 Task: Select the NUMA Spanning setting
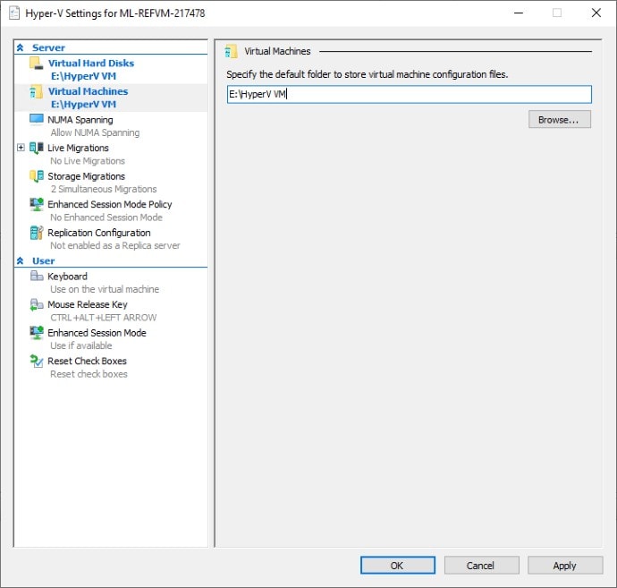(80, 120)
